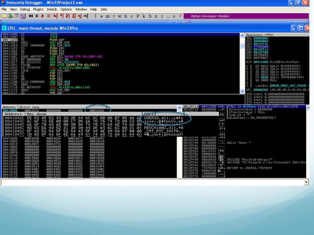Open the Debug menu
The image size is (314, 235).
25,9
